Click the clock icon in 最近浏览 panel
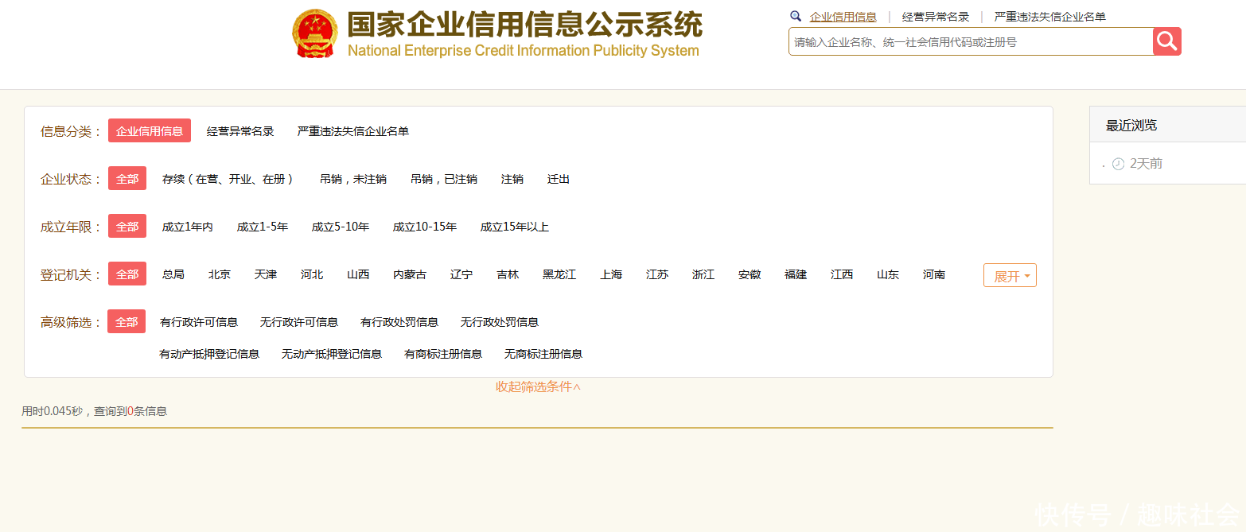The width and height of the screenshot is (1246, 532). point(1118,164)
